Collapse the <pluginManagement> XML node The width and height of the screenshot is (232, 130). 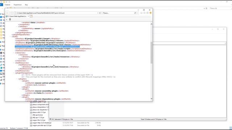[x=14, y=73]
